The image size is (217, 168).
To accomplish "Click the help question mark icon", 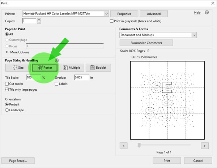I will [x=207, y=12].
